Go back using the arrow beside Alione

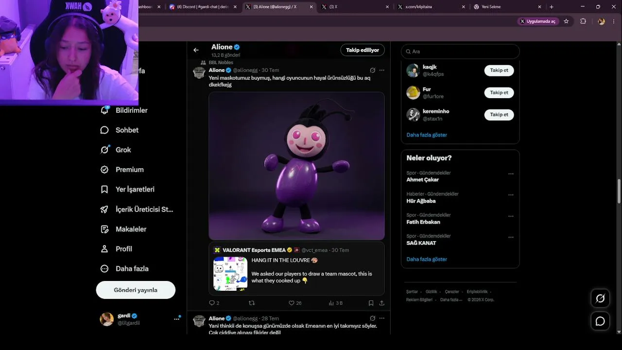point(196,50)
